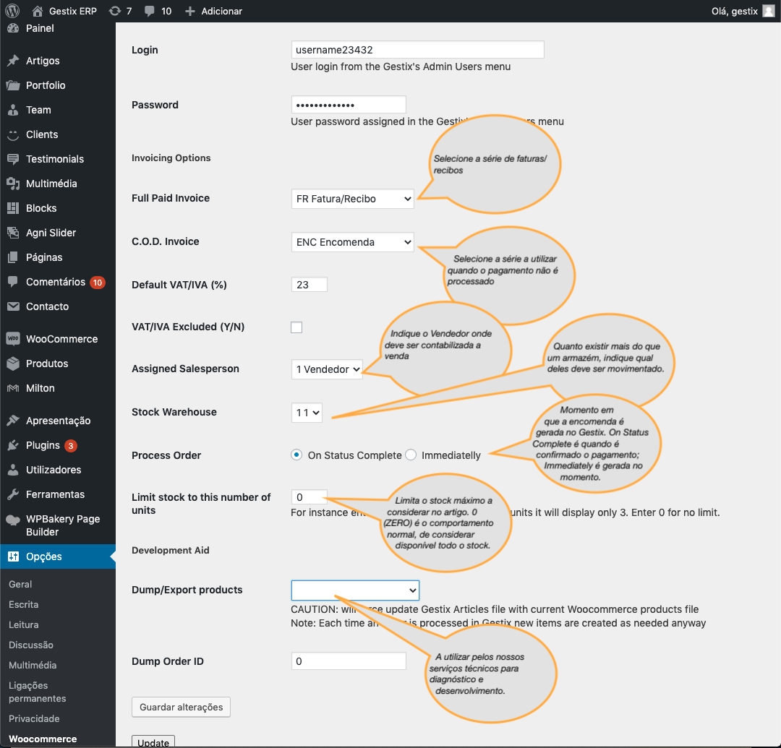Click the Clients smiley icon
Screen dimensions: 781x748
tap(13, 134)
